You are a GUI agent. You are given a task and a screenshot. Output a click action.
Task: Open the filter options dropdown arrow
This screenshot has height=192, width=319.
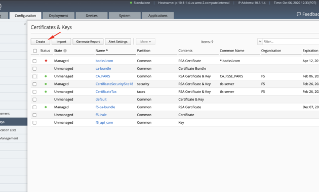[260, 41]
